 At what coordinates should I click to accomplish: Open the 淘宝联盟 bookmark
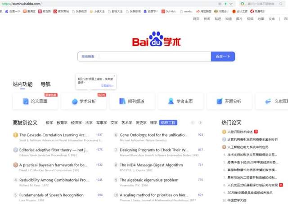[x=204, y=11]
